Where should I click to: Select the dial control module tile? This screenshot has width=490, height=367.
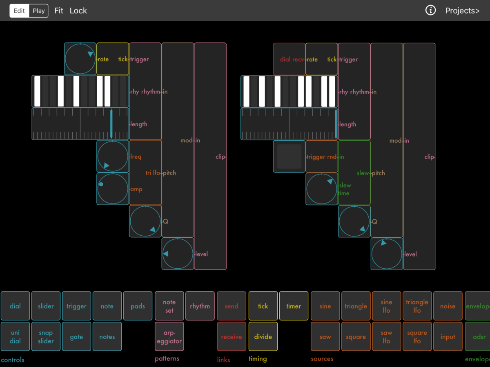pyautogui.click(x=15, y=306)
